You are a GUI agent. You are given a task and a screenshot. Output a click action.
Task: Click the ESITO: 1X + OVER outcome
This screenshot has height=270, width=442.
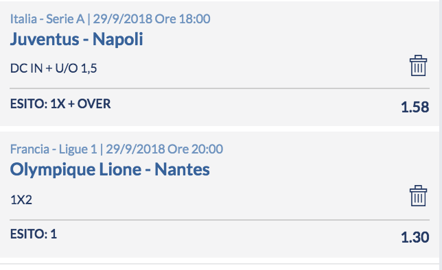(60, 104)
